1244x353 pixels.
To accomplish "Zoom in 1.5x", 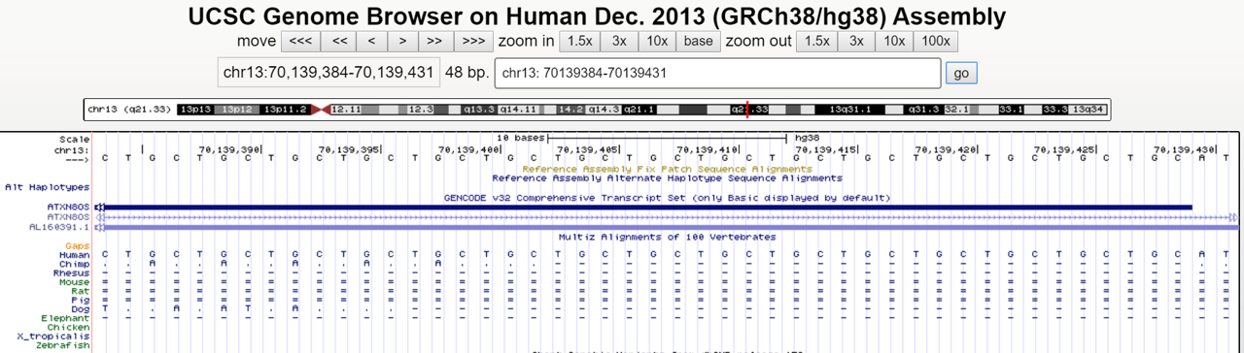I will (x=580, y=41).
